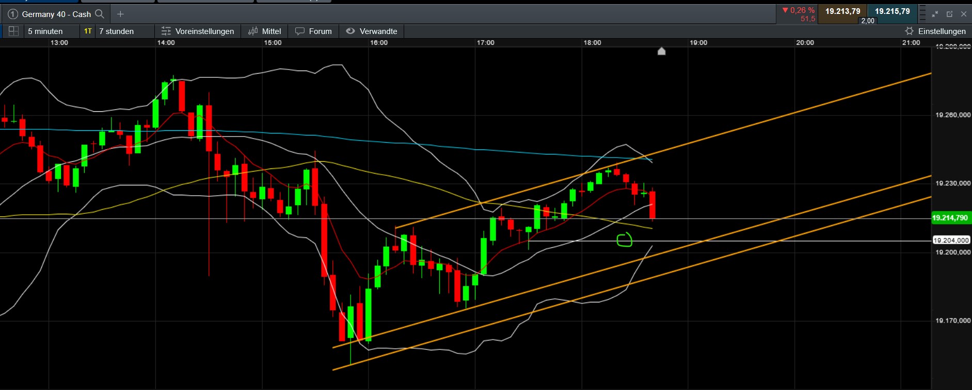Open the chart layout grid icon

(x=14, y=31)
